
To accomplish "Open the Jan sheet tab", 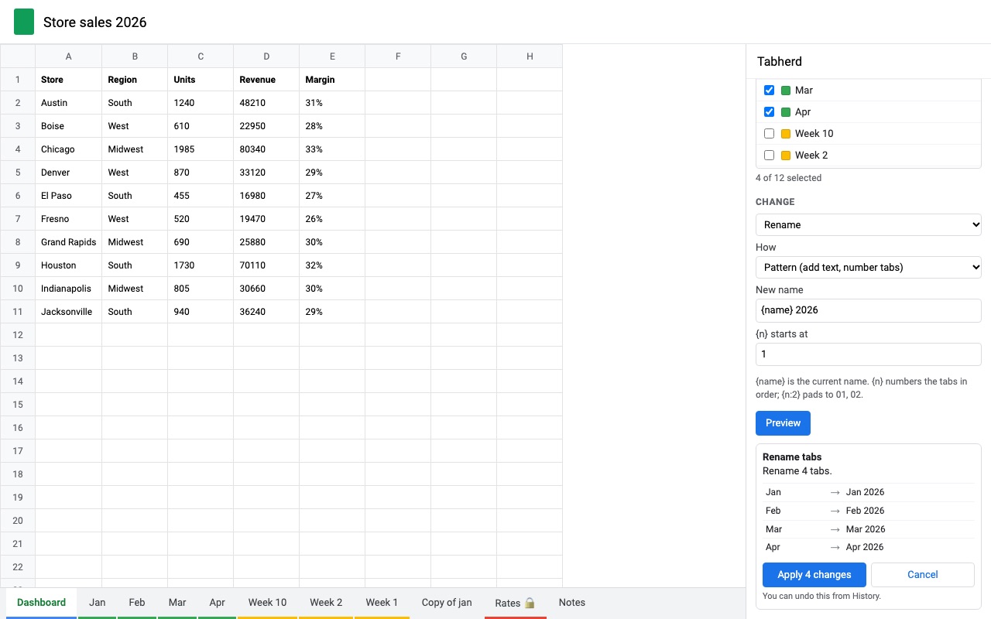I will point(97,603).
